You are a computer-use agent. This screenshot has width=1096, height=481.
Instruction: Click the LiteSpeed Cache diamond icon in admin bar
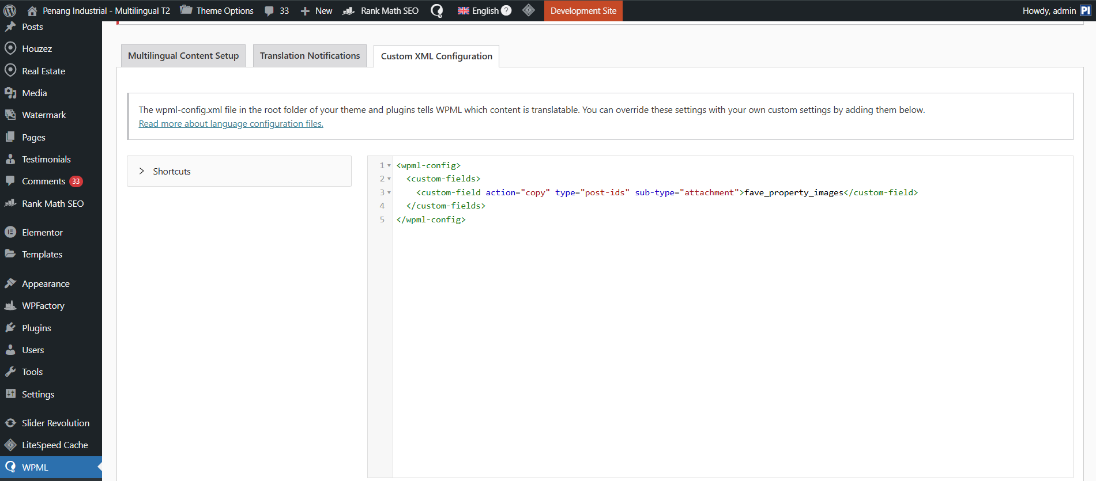[x=528, y=10]
